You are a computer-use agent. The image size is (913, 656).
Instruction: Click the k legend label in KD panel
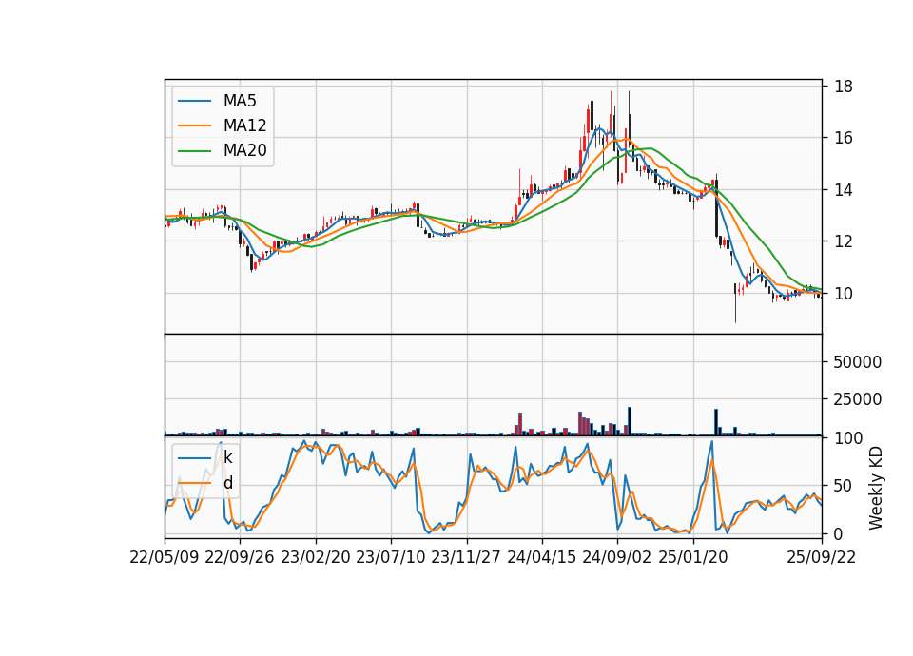coord(228,457)
